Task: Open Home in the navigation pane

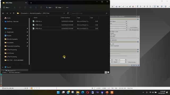Action: [x=7, y=18]
